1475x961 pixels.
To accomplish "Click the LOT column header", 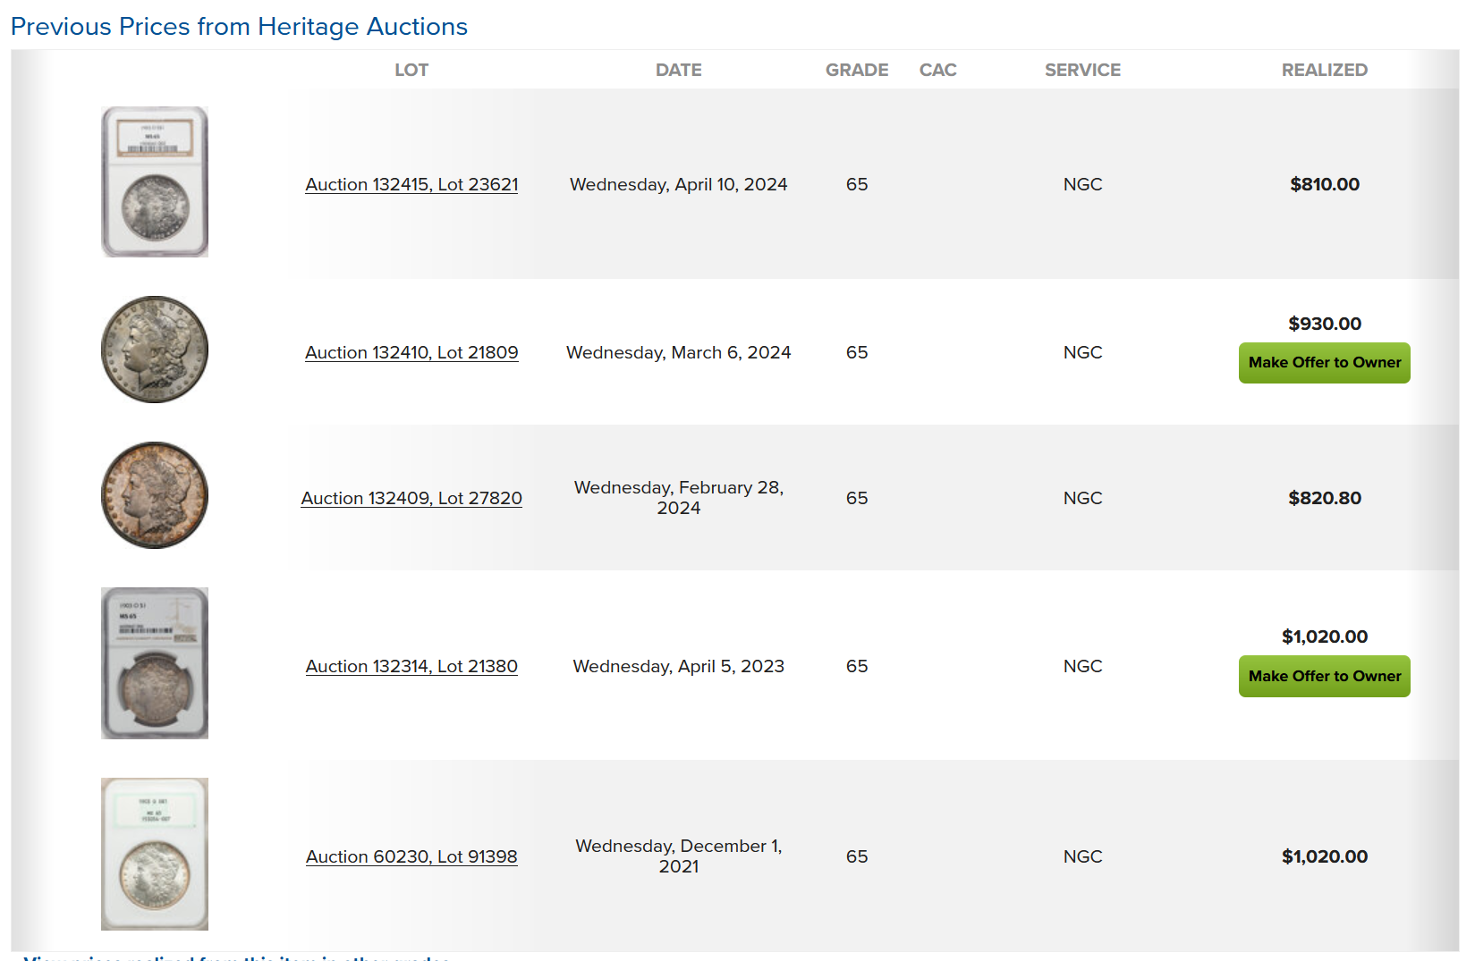I will (x=411, y=70).
